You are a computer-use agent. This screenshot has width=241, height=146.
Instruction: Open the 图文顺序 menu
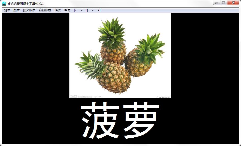click(29, 10)
